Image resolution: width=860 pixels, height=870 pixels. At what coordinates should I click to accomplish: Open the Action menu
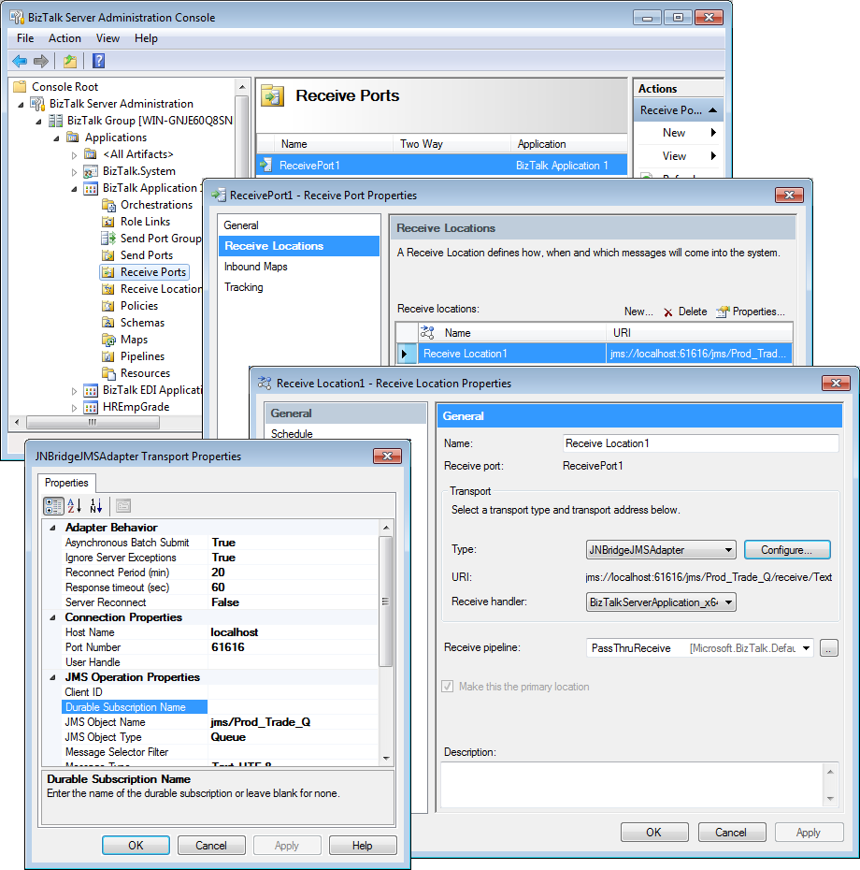(64, 38)
